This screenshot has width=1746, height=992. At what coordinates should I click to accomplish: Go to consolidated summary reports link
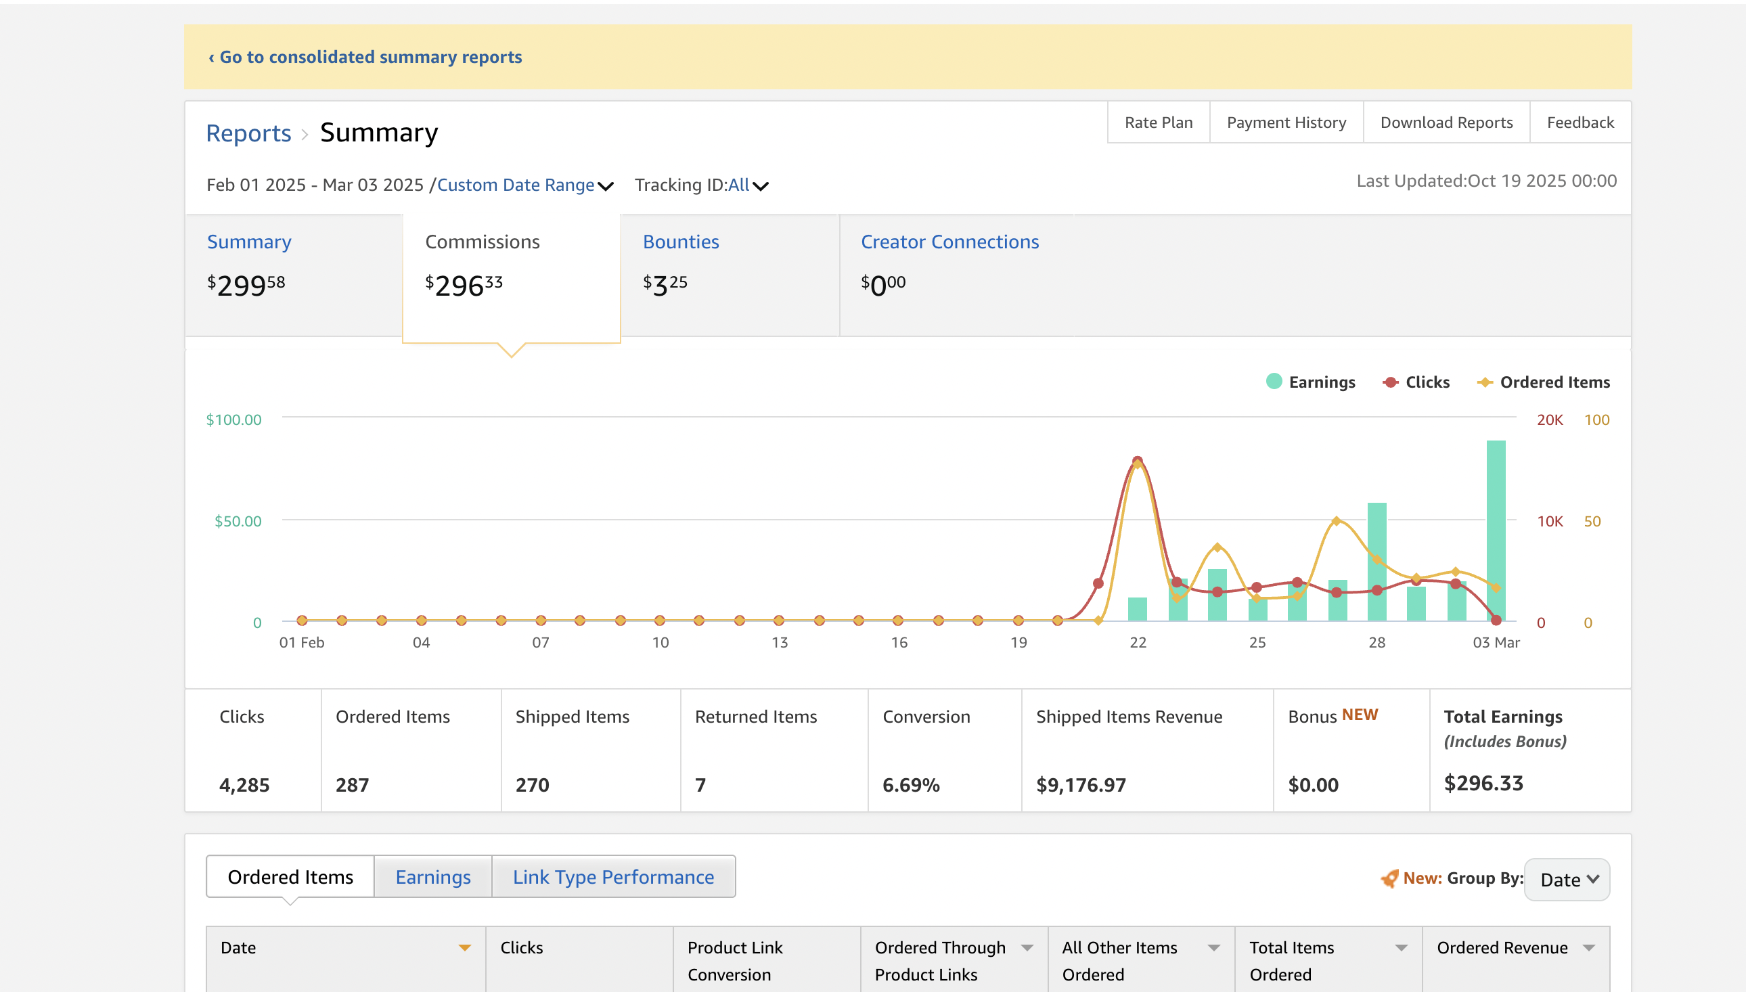click(x=365, y=58)
